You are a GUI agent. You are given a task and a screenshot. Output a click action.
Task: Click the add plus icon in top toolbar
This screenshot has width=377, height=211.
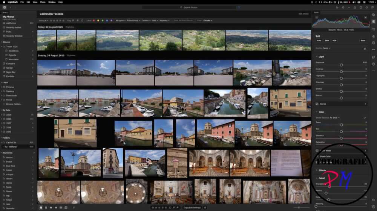point(349,8)
